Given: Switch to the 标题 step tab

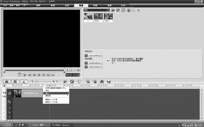Looking at the screenshot, I should [95, 5].
